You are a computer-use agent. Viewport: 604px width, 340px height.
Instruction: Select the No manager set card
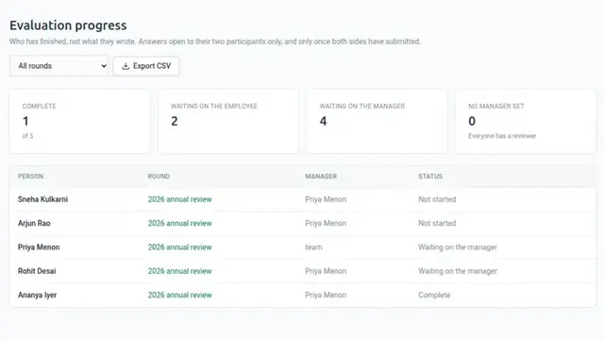click(526, 122)
